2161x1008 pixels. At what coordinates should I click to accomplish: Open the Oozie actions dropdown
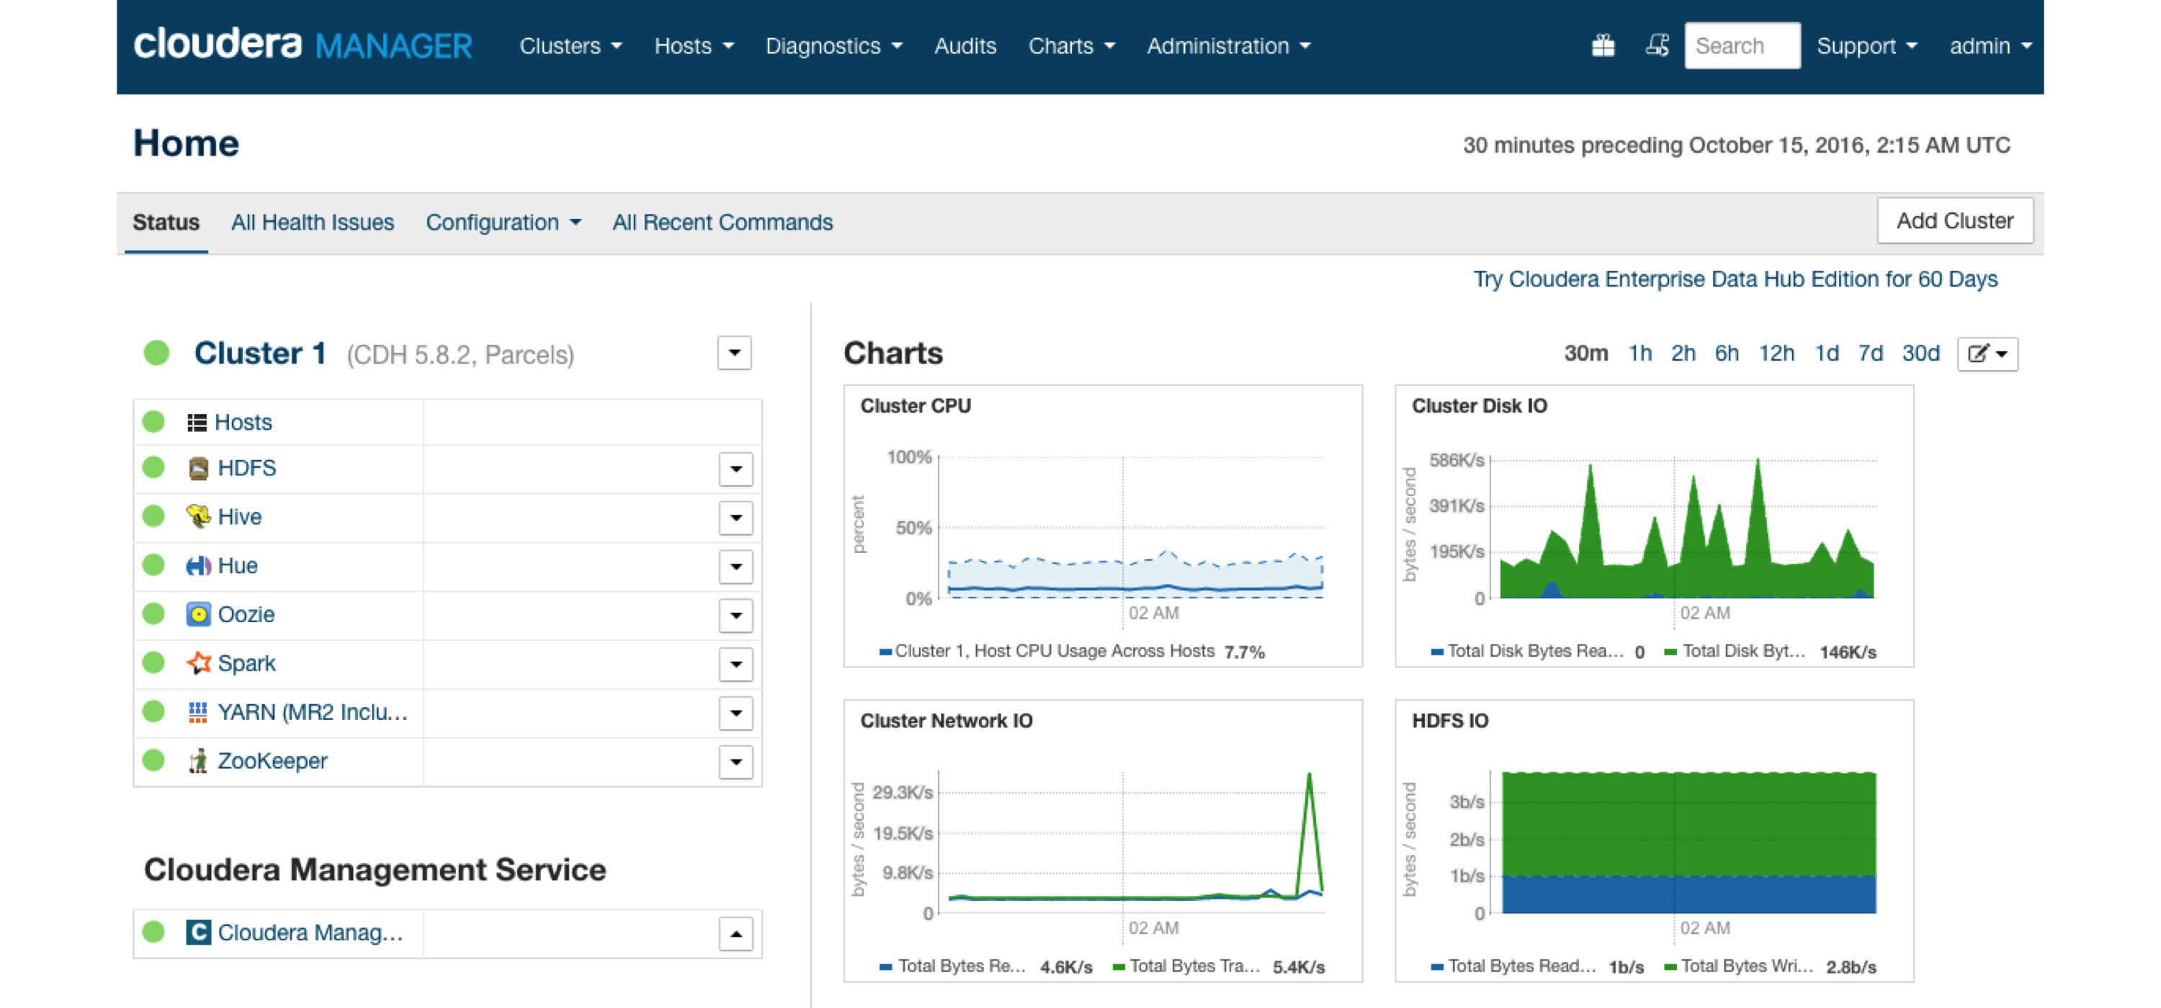point(735,616)
